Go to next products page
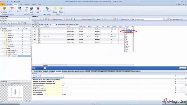 tap(56, 24)
